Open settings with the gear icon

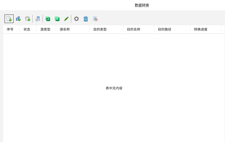click(x=76, y=19)
